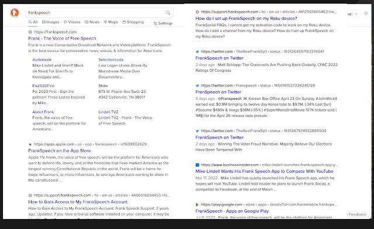
Task: Click Twitter bird icon beside Voter Fraud Narrative result
Action: point(198,131)
